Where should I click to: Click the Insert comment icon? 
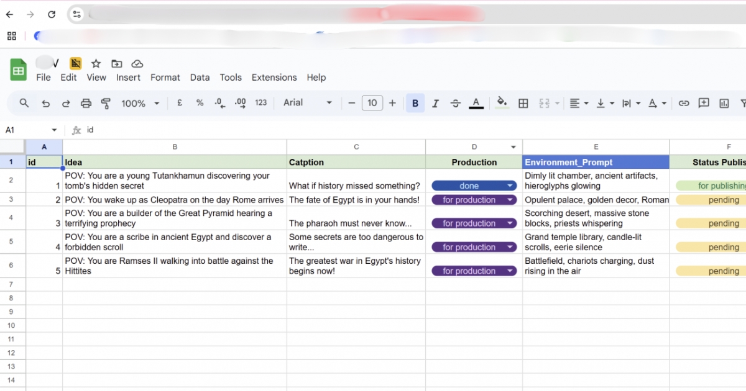[x=705, y=103]
